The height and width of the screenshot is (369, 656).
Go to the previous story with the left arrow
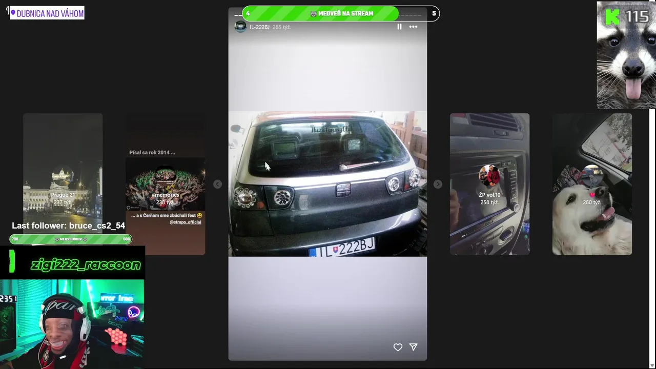tap(217, 184)
